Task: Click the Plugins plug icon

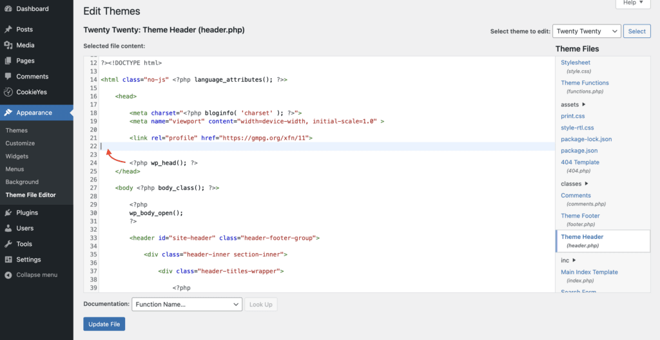Action: (x=8, y=212)
